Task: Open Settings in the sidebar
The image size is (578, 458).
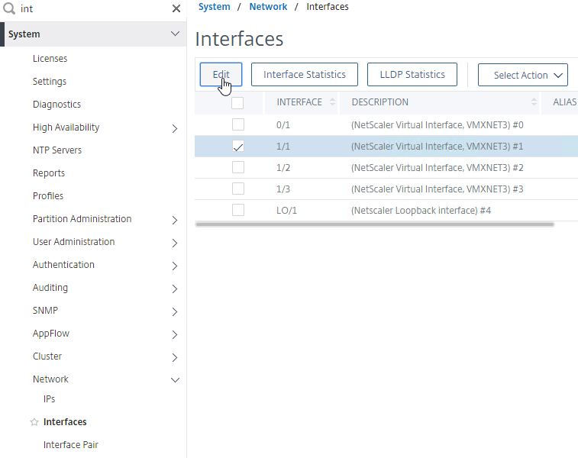Action: coord(50,82)
